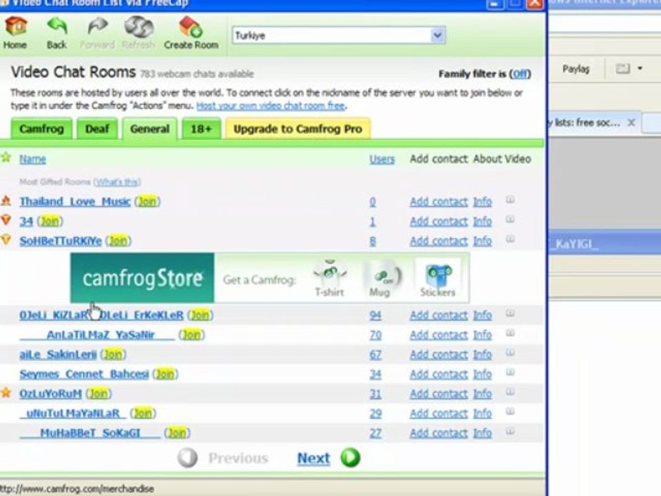The height and width of the screenshot is (496, 661).
Task: Open the MuHaBBeT_SoKaGI room link
Action: click(x=90, y=433)
